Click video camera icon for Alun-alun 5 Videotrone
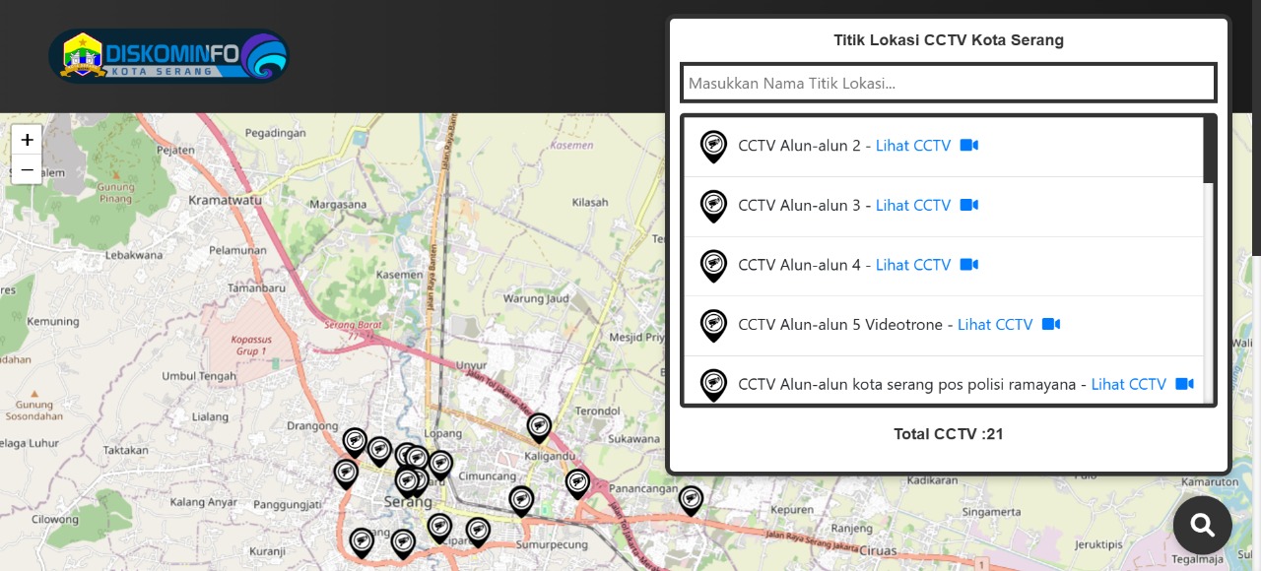 point(1051,325)
